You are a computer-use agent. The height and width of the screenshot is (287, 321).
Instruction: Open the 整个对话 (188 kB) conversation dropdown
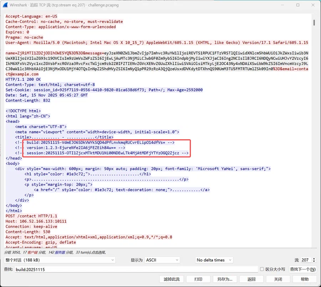tap(60, 260)
